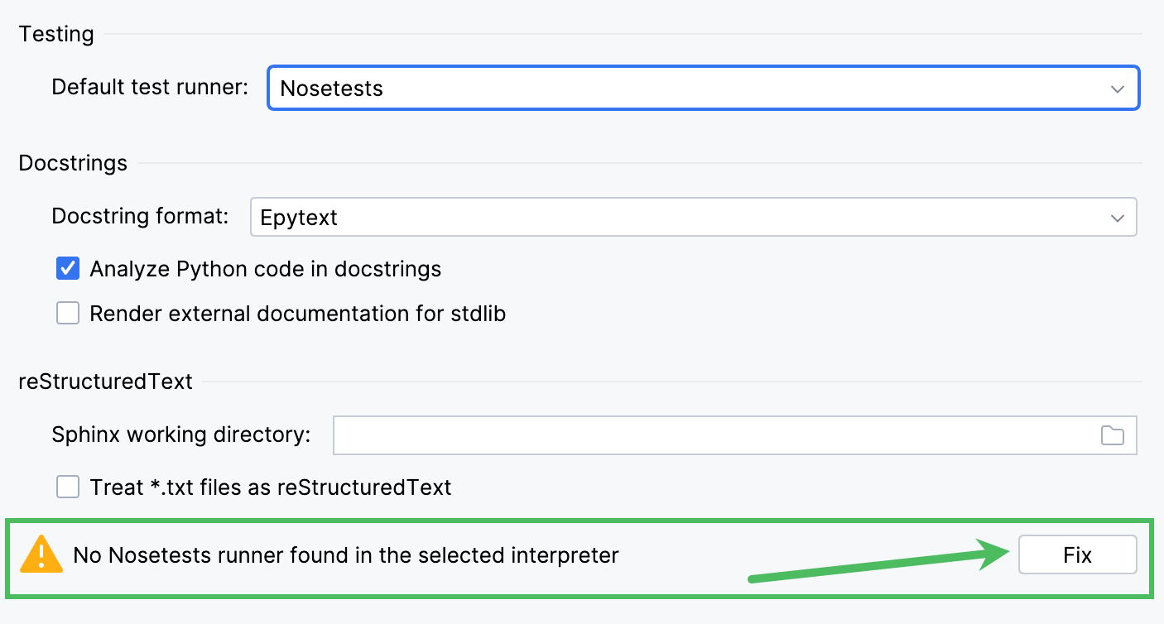The height and width of the screenshot is (624, 1164).
Task: Click the reStructuredText section heading
Action: coord(105,382)
